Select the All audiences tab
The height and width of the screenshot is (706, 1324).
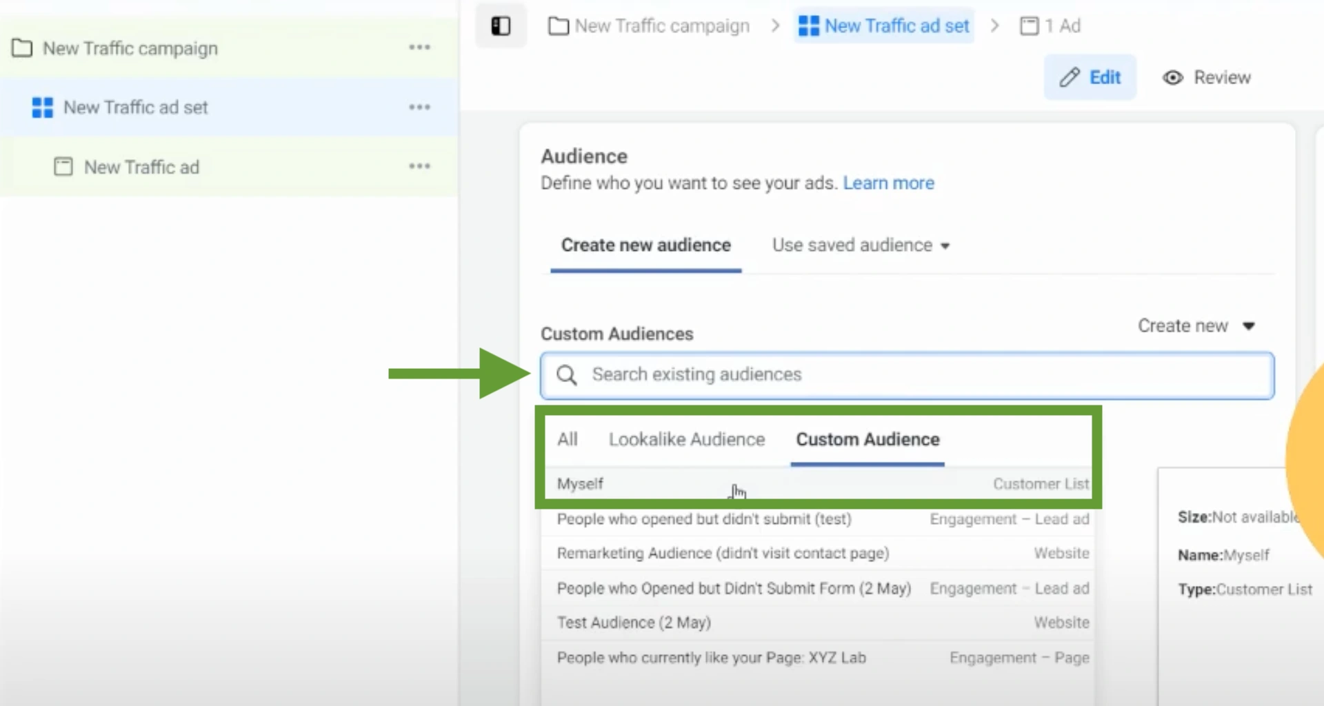click(567, 439)
